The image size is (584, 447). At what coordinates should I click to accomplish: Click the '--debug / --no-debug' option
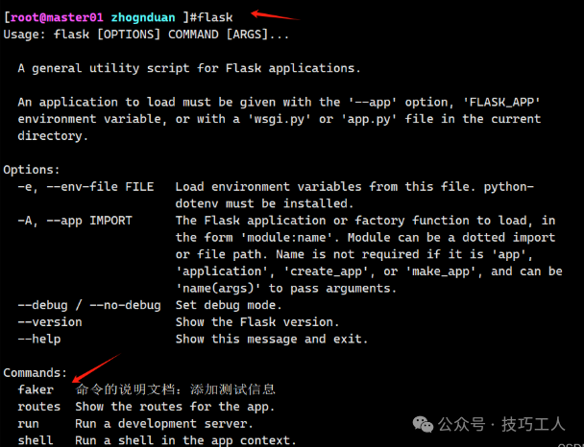coord(89,305)
